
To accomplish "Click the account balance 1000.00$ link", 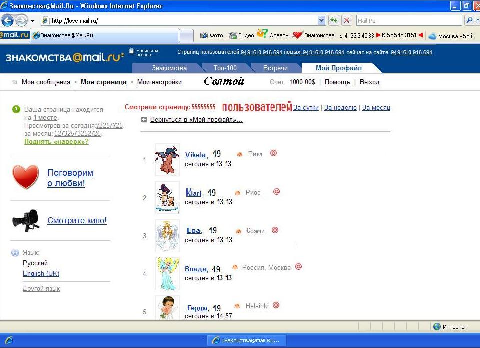I will point(303,82).
